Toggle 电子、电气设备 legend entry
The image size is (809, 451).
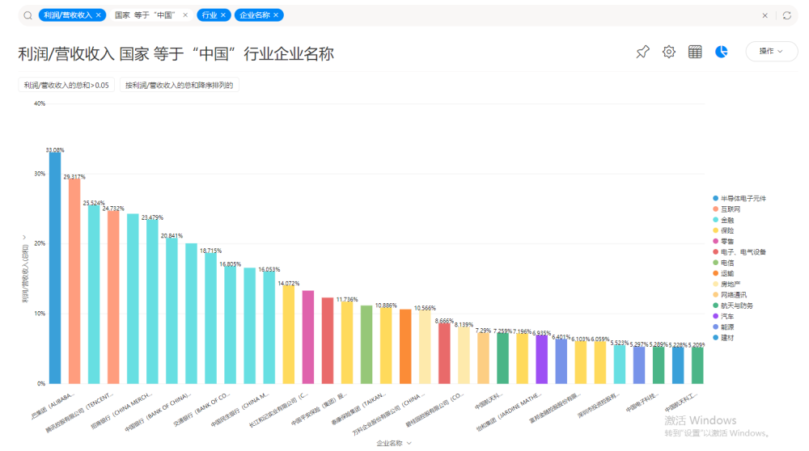pyautogui.click(x=739, y=252)
